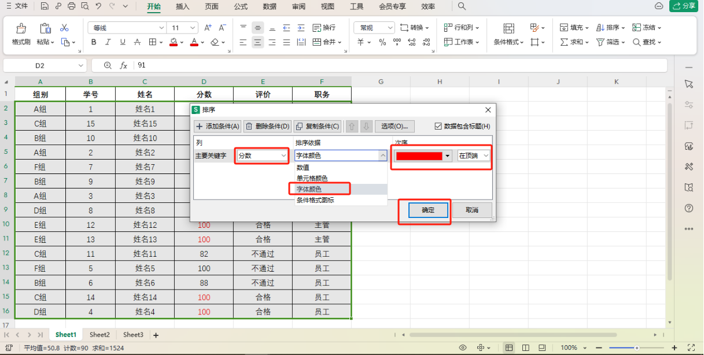Click the fx insert function icon
Viewport: 704px width, 355px height.
(x=123, y=65)
